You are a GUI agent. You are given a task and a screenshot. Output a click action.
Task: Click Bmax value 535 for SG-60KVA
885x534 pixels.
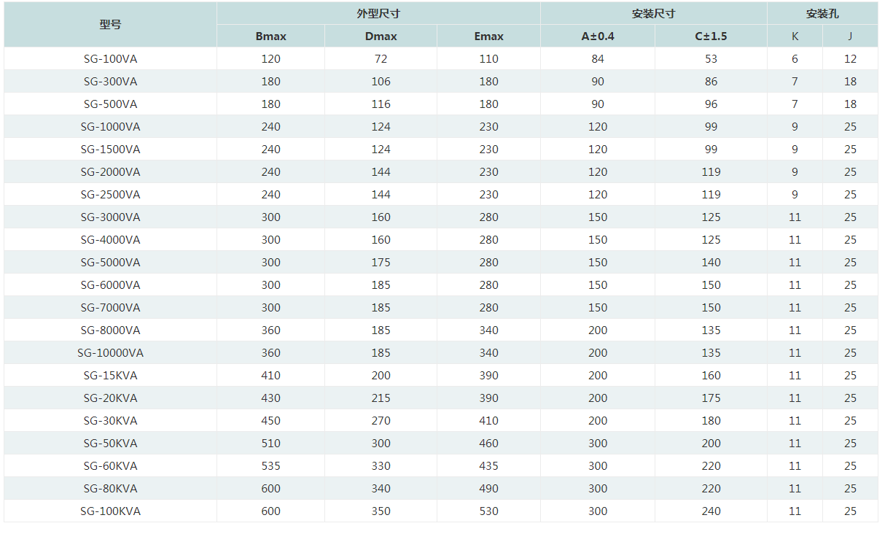pyautogui.click(x=270, y=466)
